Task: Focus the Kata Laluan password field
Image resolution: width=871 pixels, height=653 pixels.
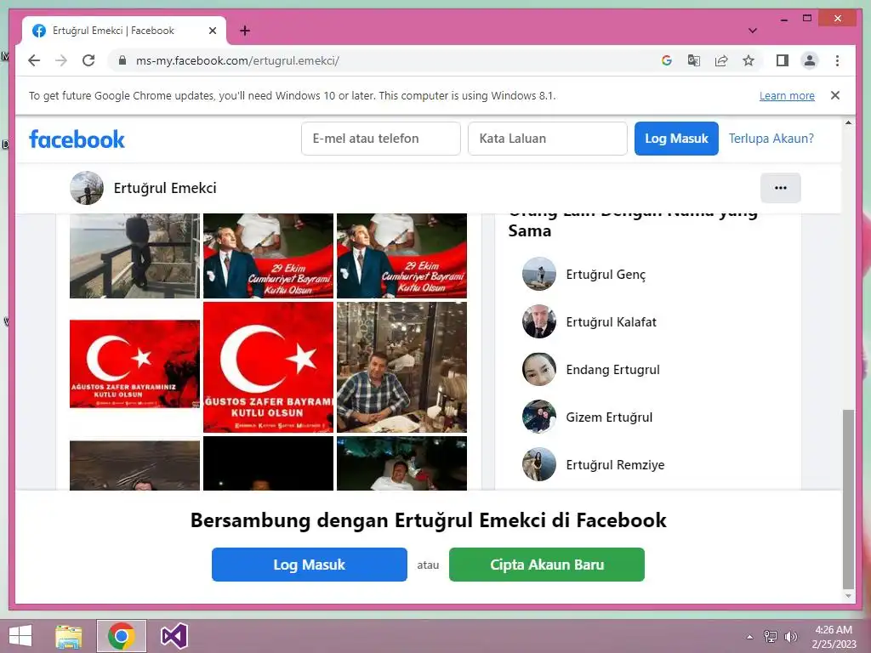Action: pos(547,139)
